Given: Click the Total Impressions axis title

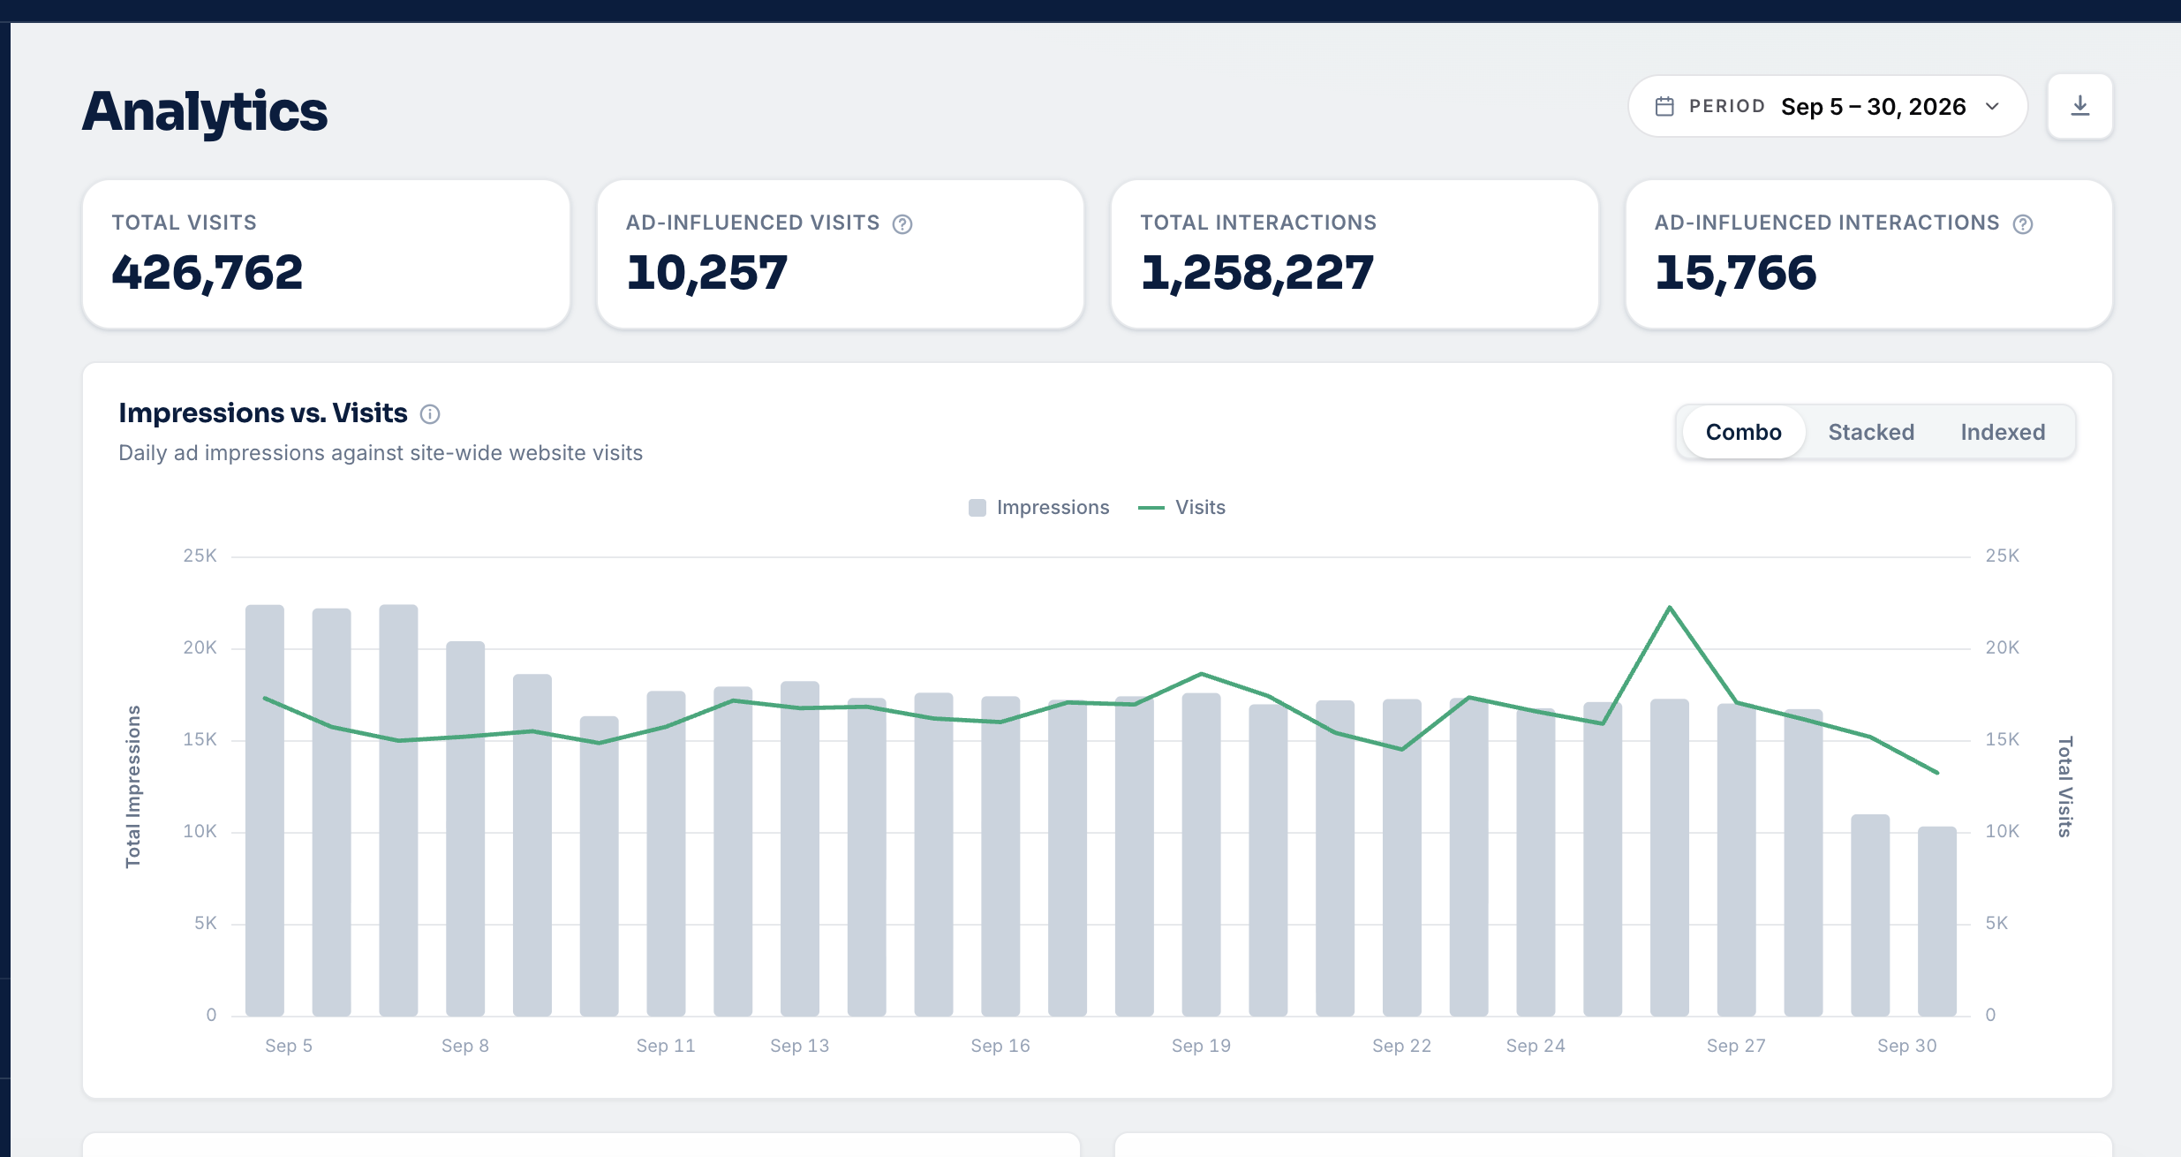Looking at the screenshot, I should click(133, 786).
